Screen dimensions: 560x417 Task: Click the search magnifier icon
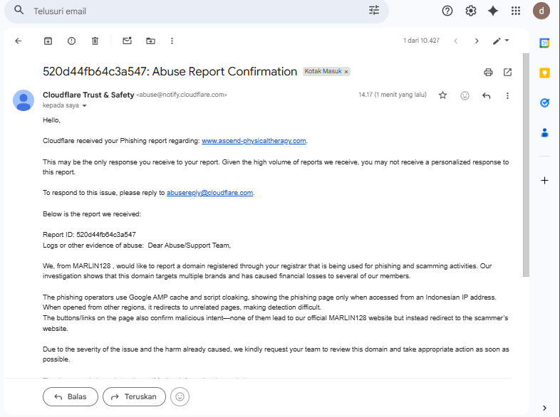click(x=19, y=11)
